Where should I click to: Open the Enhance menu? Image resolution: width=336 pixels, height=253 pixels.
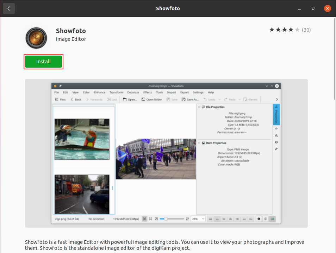coord(100,92)
